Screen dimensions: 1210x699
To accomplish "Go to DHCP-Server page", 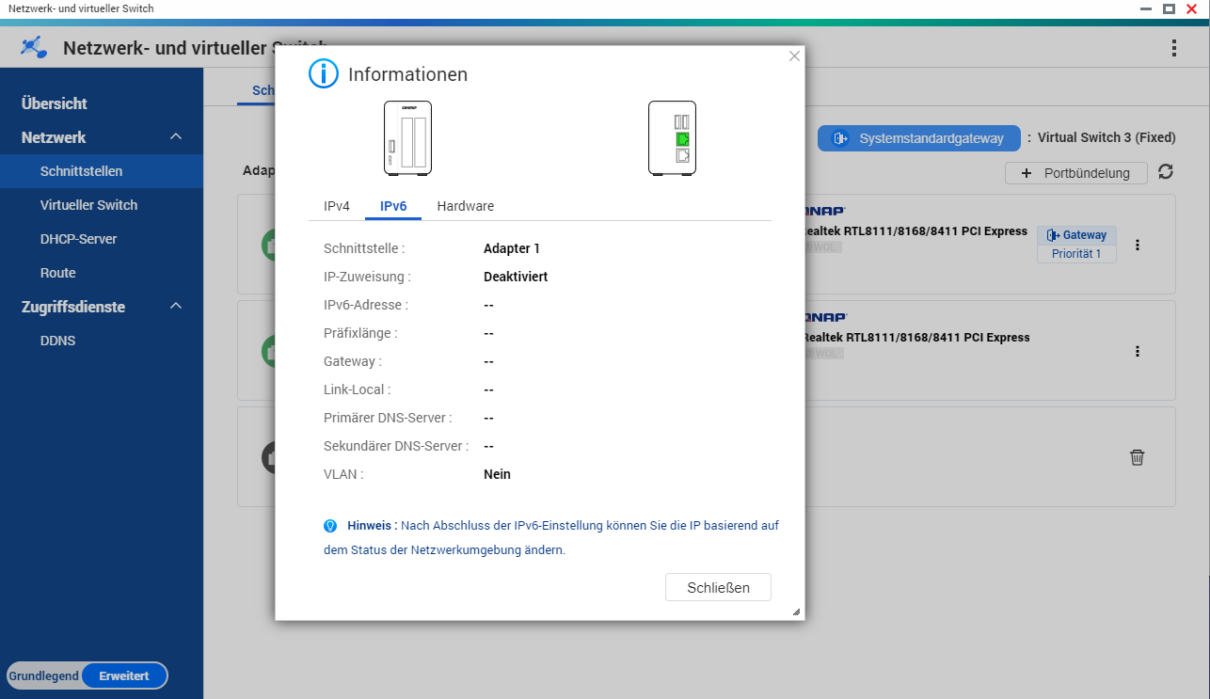I will click(102, 239).
